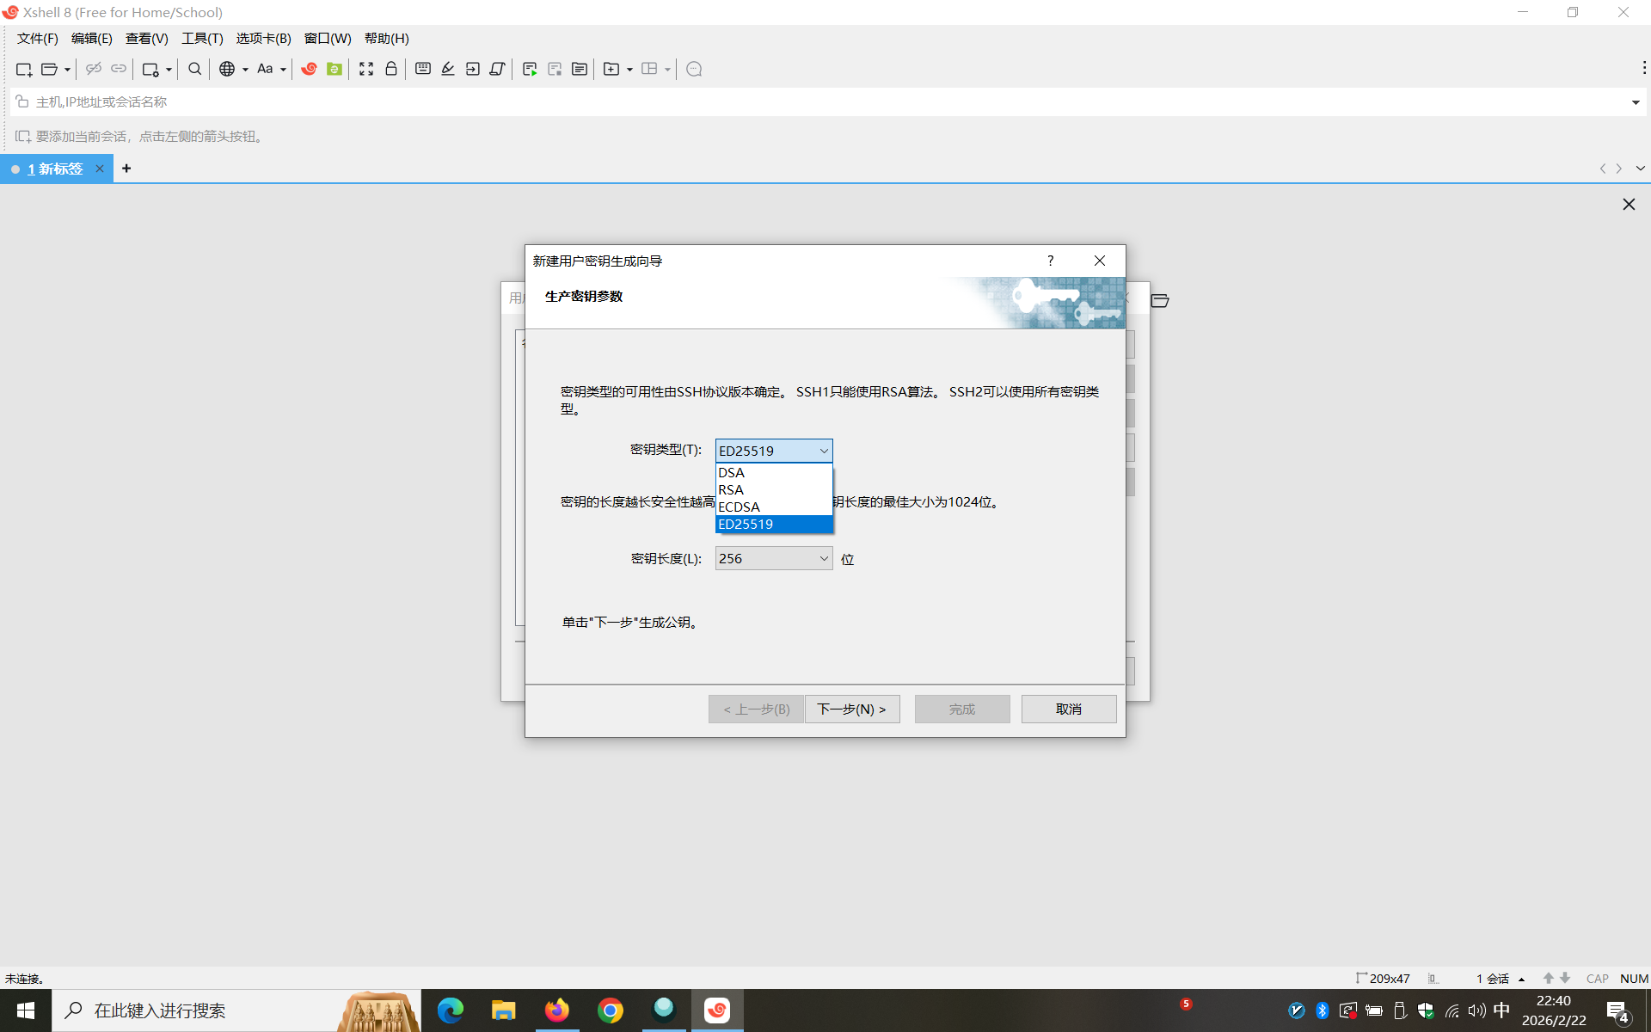Open the 查看(V) menu
This screenshot has width=1651, height=1032.
click(x=146, y=39)
